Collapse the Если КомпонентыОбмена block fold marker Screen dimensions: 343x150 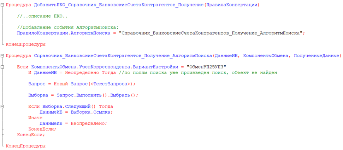pyautogui.click(x=2, y=67)
